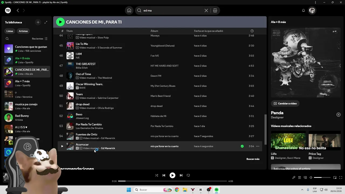Screen dimensions: 345x194
Task: Open more options for Acurrucar
Action: click(258, 146)
